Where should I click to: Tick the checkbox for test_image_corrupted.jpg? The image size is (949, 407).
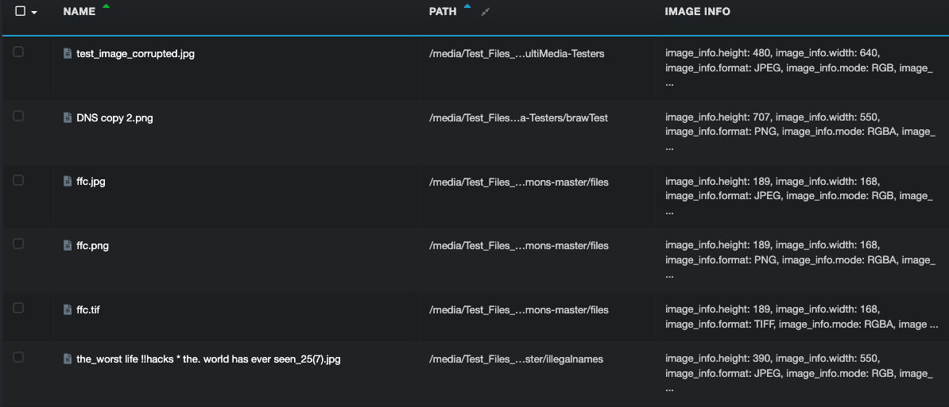tap(19, 52)
